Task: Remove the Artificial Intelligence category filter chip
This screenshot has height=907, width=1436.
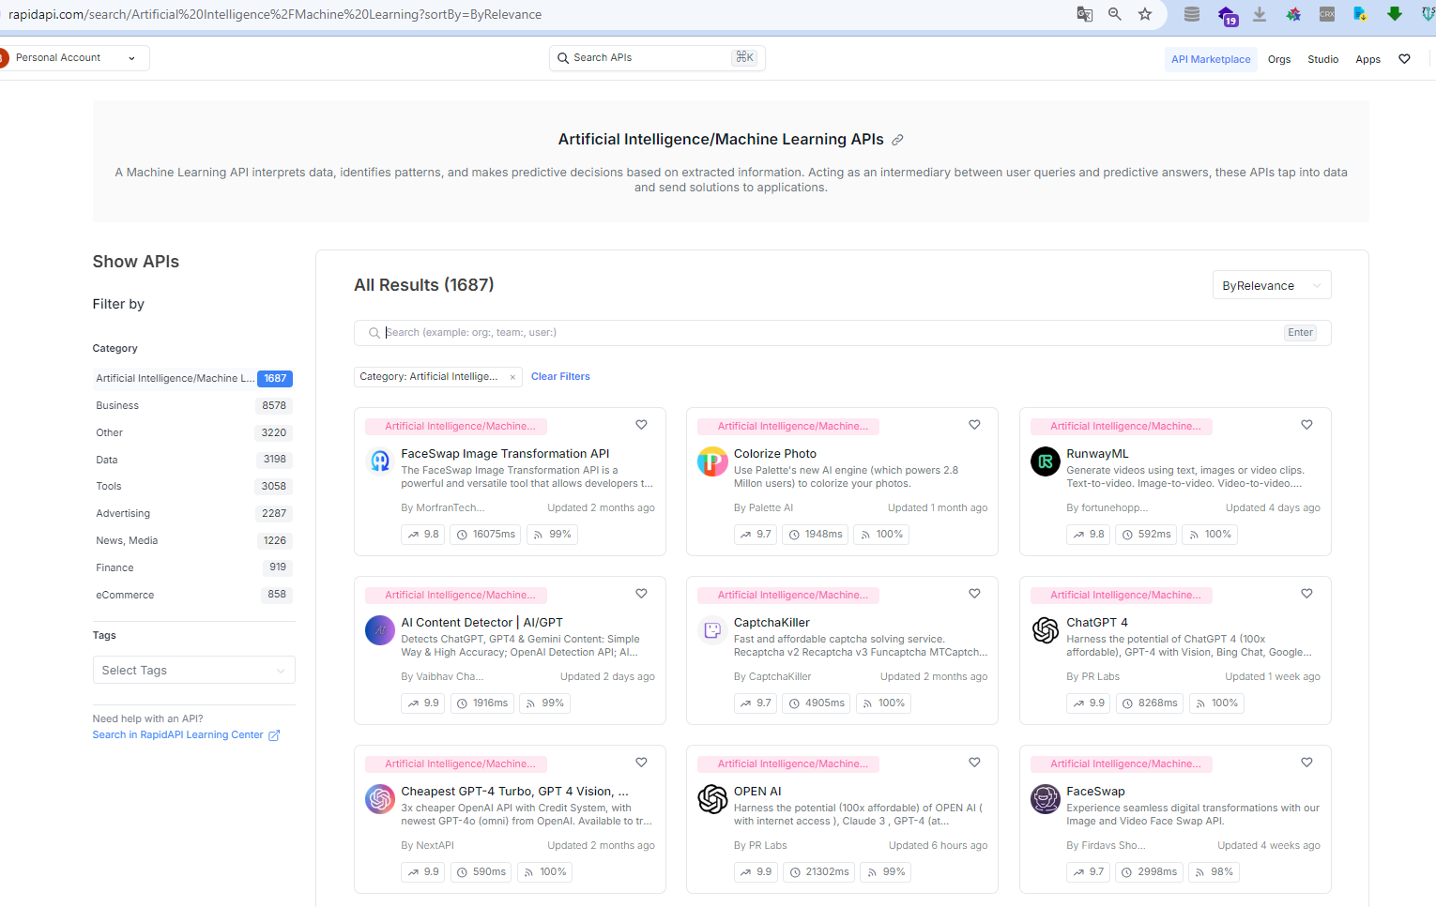Action: click(512, 377)
